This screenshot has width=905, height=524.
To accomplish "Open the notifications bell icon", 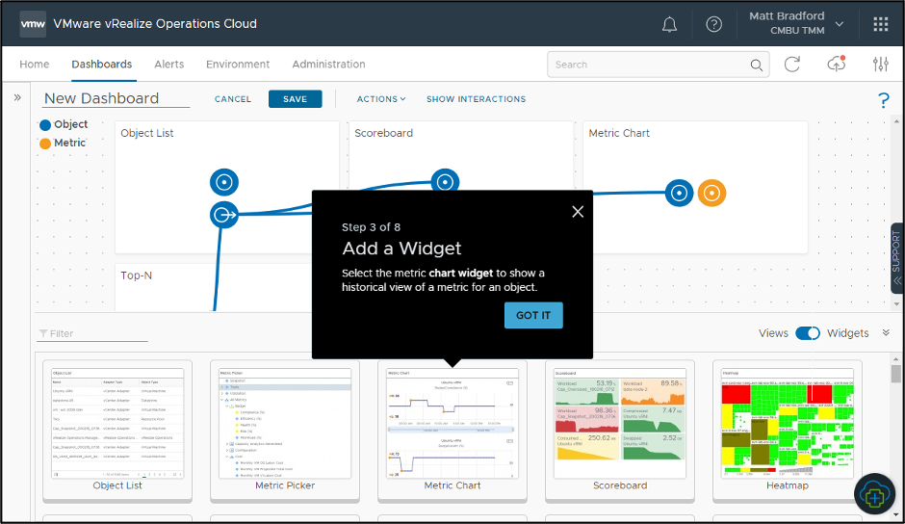I will click(x=669, y=24).
